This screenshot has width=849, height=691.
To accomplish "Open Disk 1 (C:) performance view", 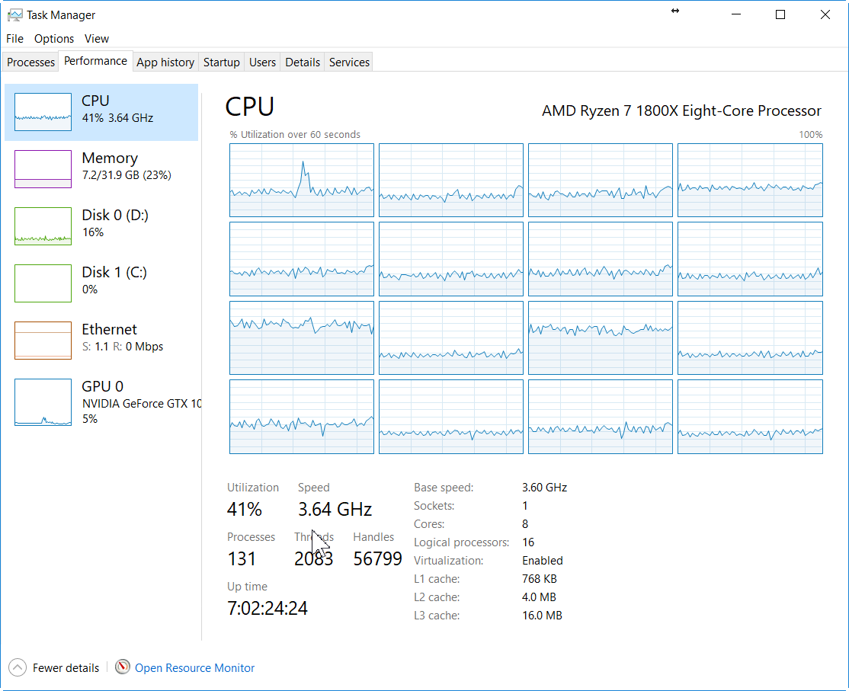I will (x=114, y=280).
